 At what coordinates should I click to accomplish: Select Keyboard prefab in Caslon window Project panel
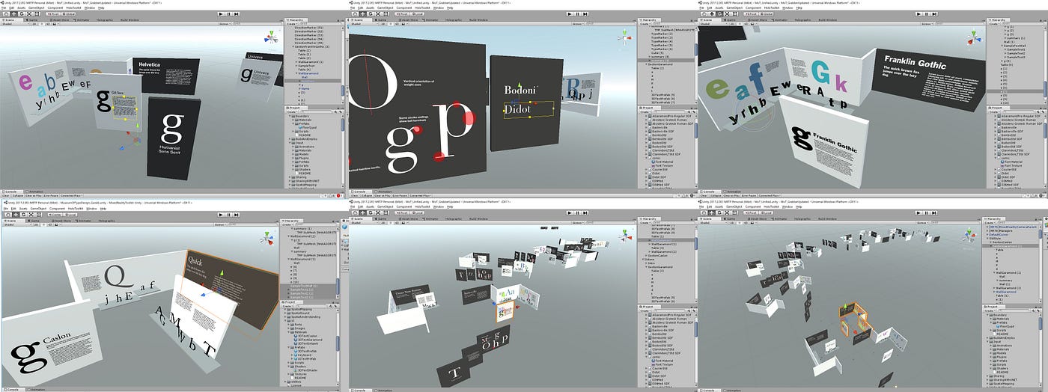click(x=302, y=355)
